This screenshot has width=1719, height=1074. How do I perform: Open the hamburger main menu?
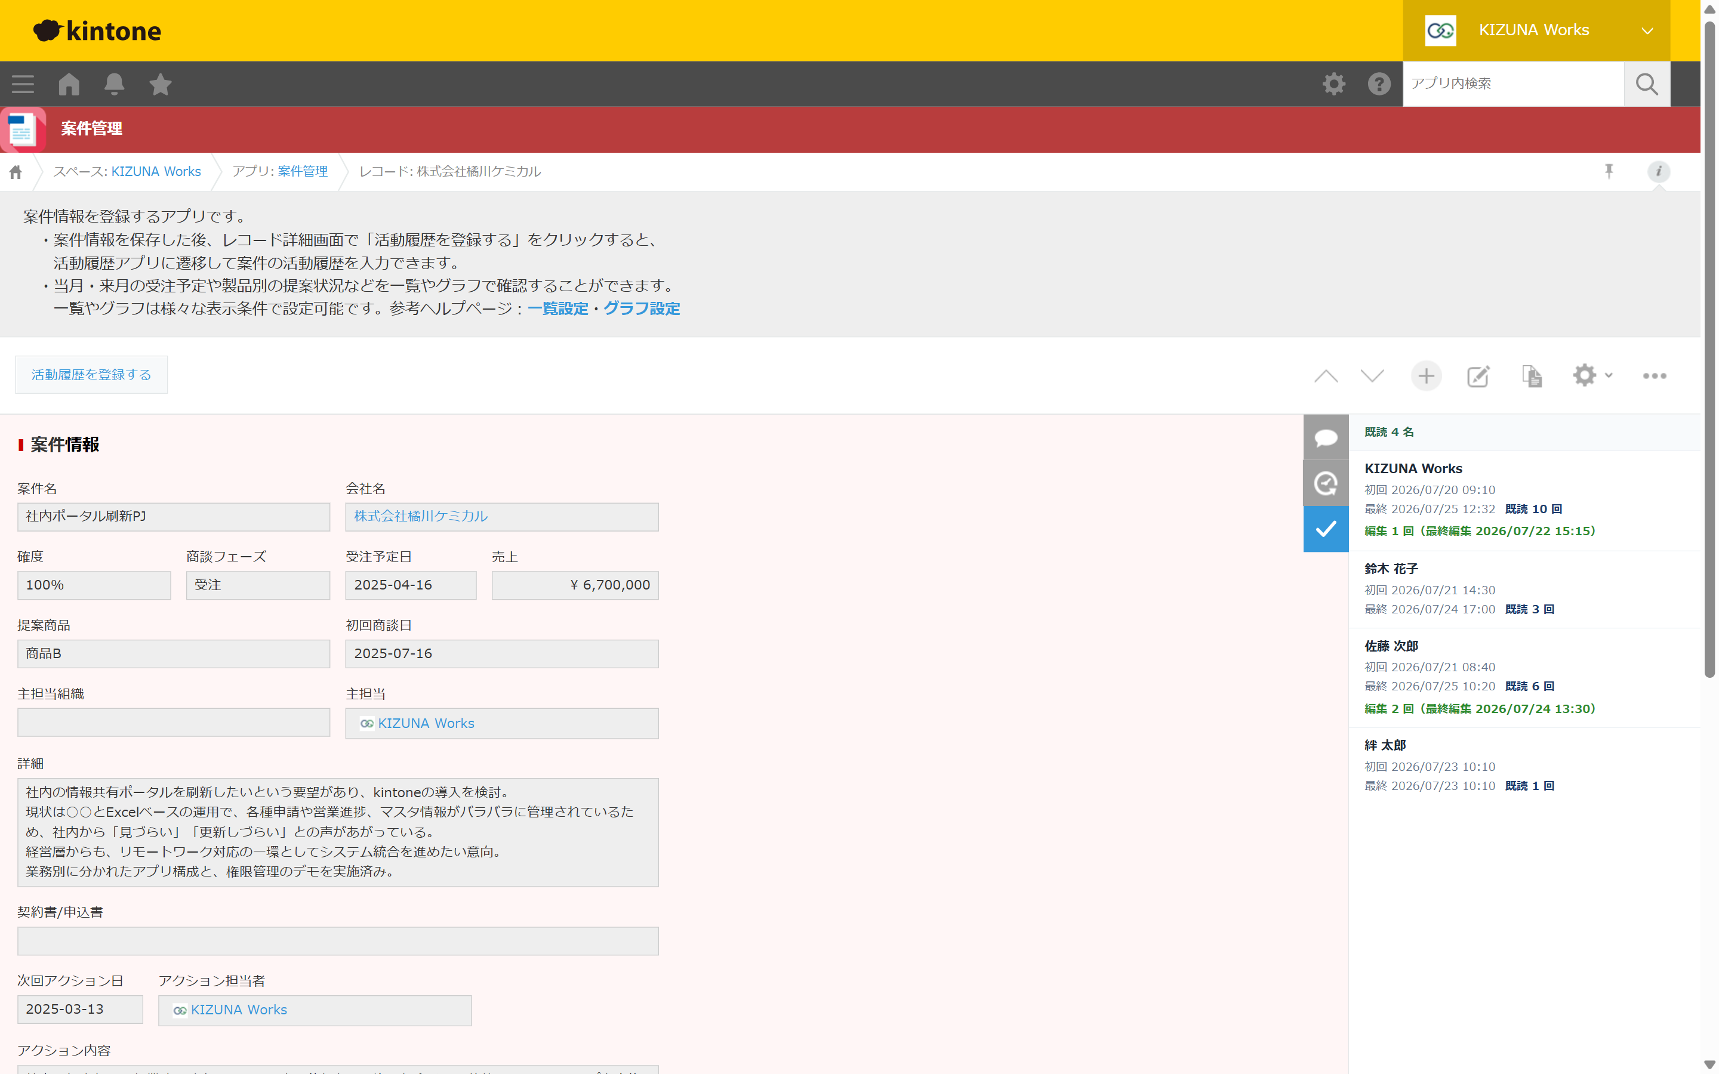coord(23,84)
